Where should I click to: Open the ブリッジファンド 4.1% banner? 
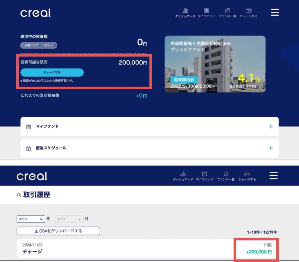215,64
